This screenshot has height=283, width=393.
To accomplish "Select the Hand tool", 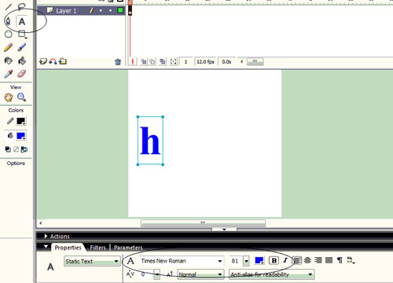I will point(9,97).
